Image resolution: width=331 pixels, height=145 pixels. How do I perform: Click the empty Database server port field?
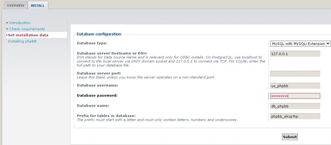click(x=295, y=74)
